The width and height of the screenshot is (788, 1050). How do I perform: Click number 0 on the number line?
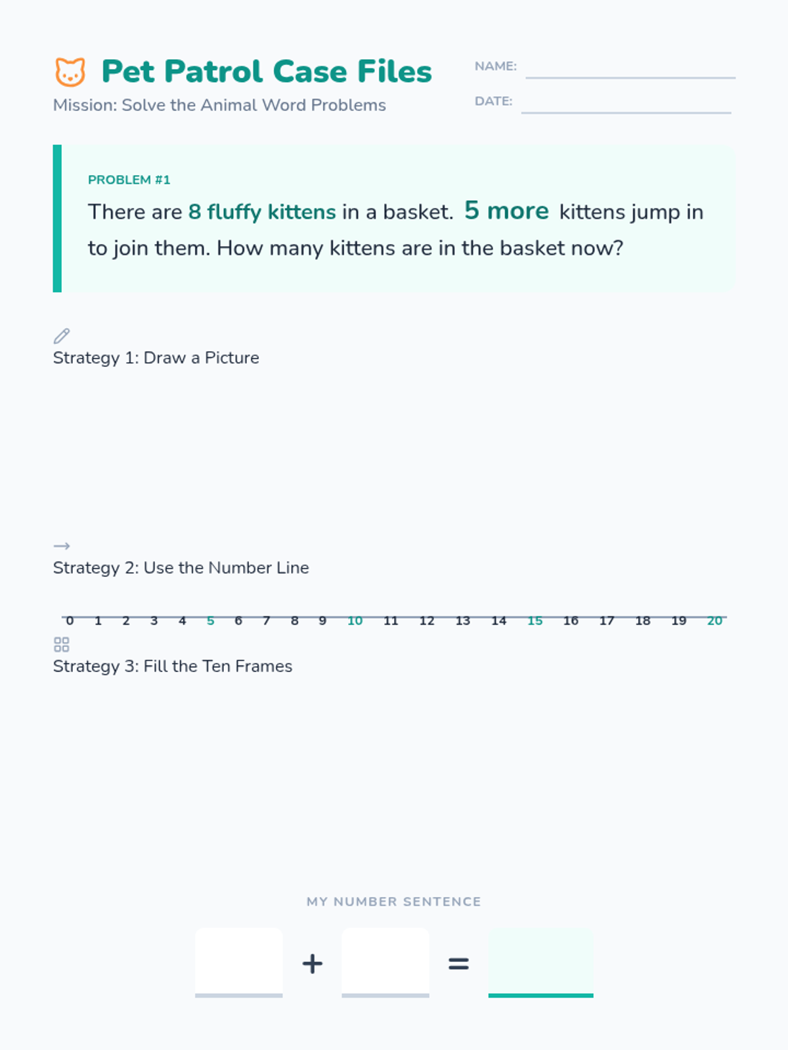(x=70, y=621)
